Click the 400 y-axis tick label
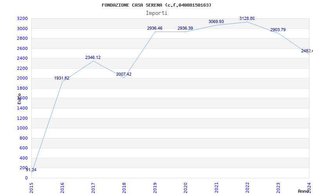 coord(24,158)
